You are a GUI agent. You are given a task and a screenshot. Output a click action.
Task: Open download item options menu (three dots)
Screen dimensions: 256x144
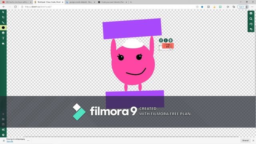pyautogui.click(x=28, y=140)
